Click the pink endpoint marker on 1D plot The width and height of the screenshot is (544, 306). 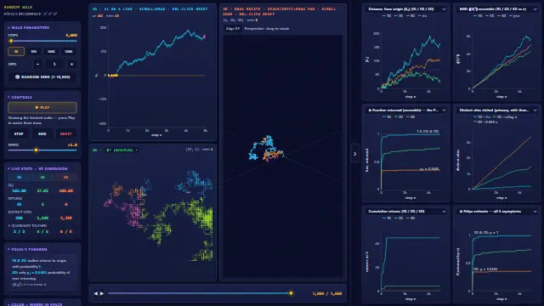click(204, 36)
